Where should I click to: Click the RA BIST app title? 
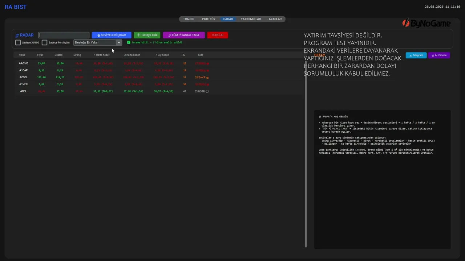16,7
